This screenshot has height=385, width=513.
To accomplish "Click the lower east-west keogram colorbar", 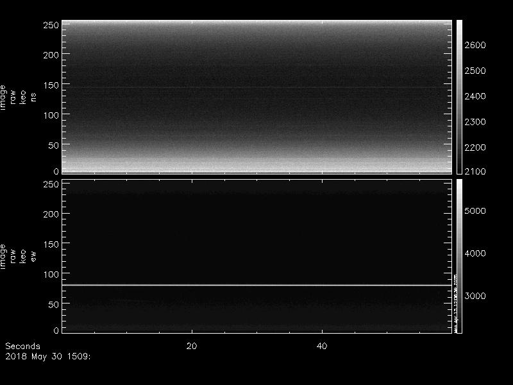I will tap(459, 255).
